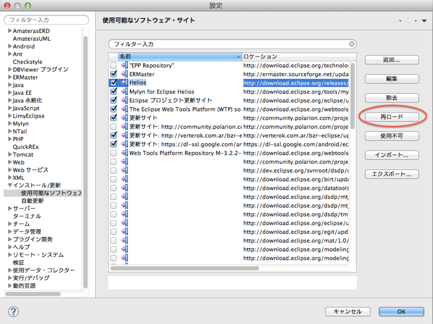433x324 pixels.
Task: Uncheck the verterok.com.ar bzr-eclipse site checkbox
Action: (x=114, y=135)
